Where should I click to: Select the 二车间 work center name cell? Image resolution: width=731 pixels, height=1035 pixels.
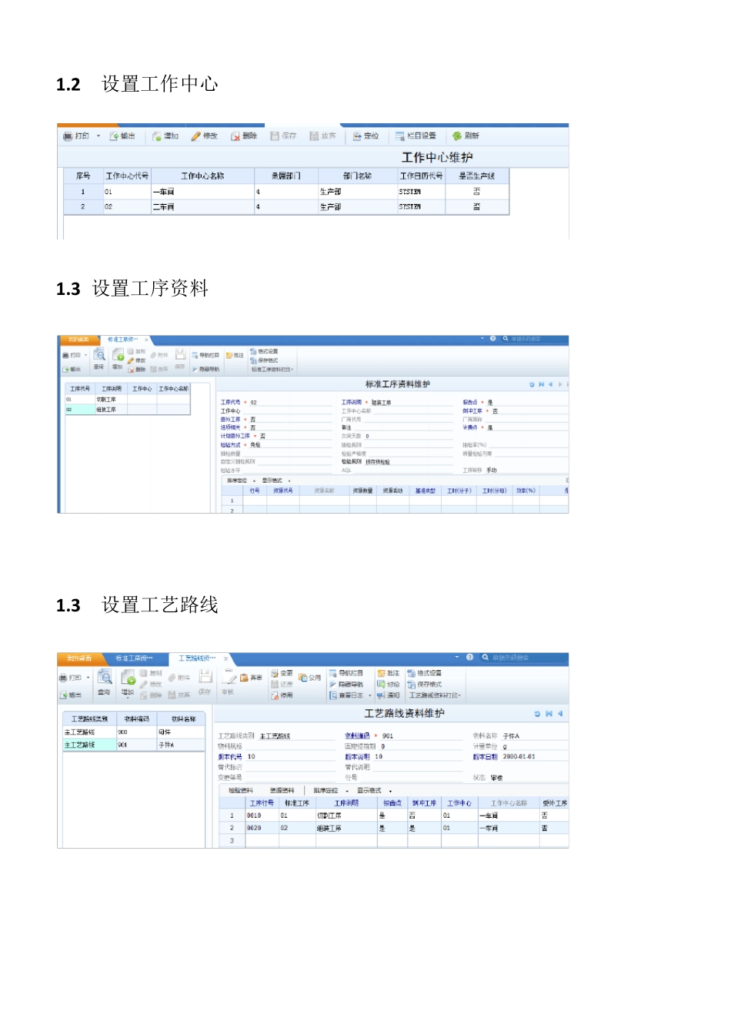(202, 206)
